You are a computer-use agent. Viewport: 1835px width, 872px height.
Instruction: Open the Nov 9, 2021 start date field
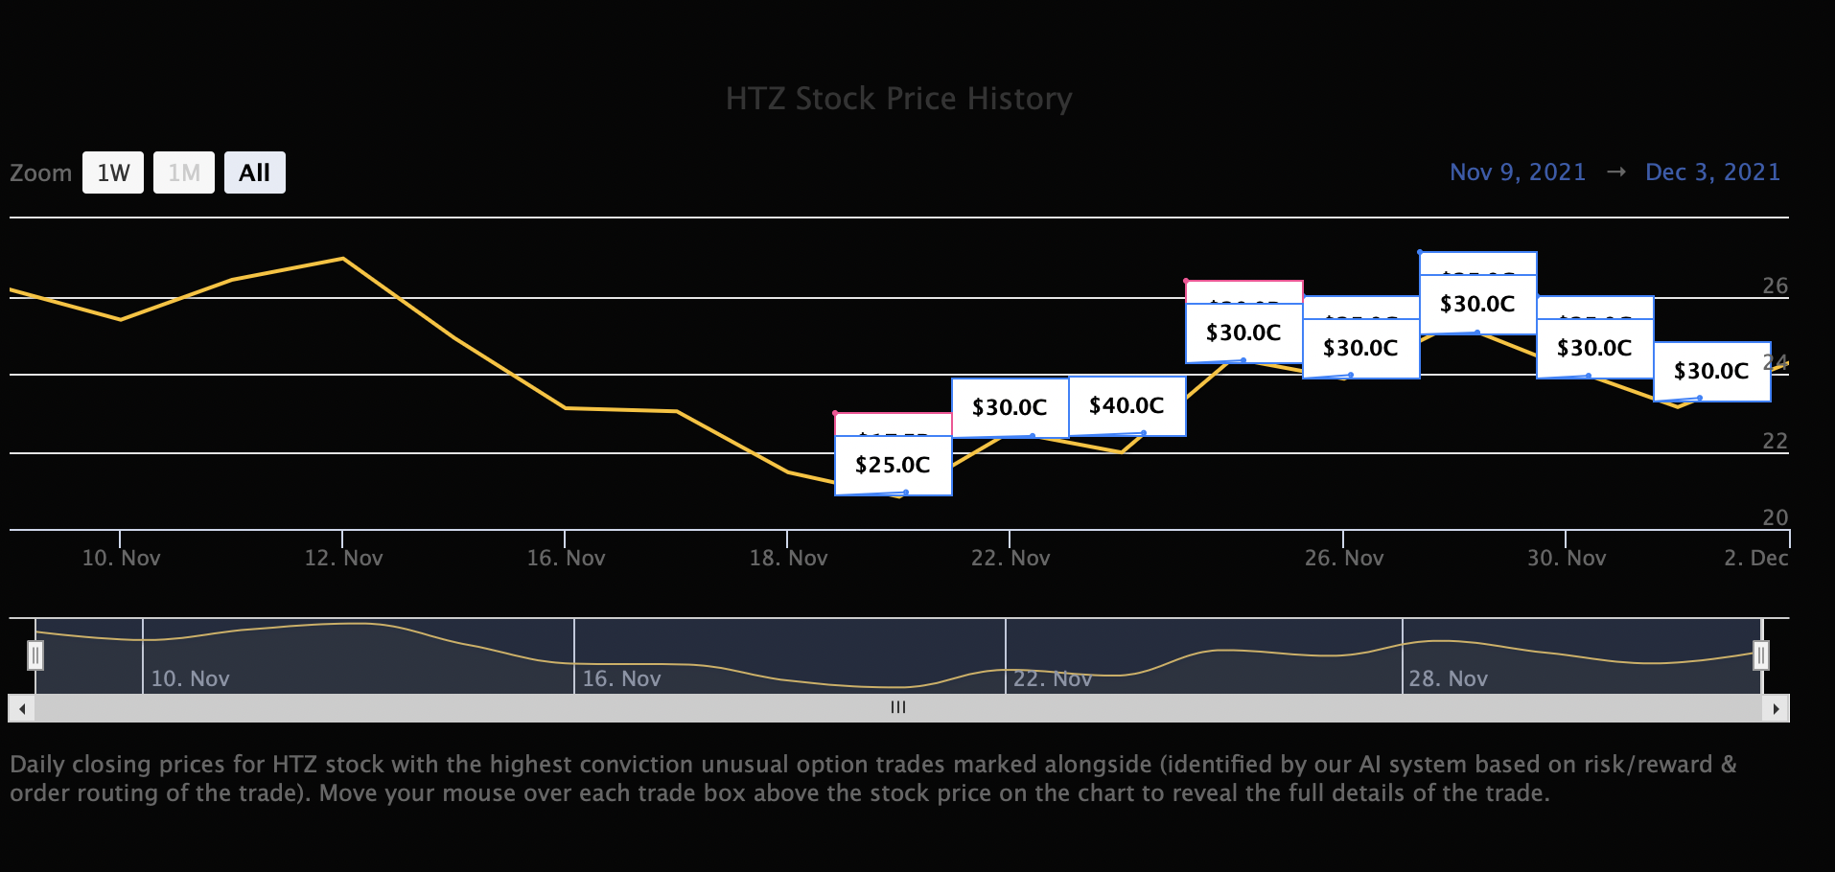coord(1517,172)
